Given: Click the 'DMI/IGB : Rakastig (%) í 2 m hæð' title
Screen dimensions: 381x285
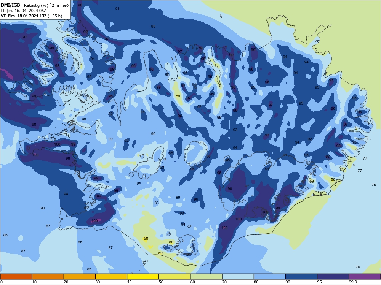Looking at the screenshot, I should (x=35, y=5).
